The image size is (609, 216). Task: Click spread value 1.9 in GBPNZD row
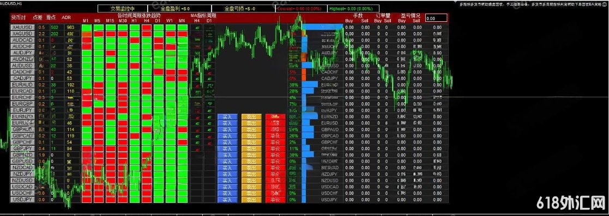pyautogui.click(x=41, y=155)
